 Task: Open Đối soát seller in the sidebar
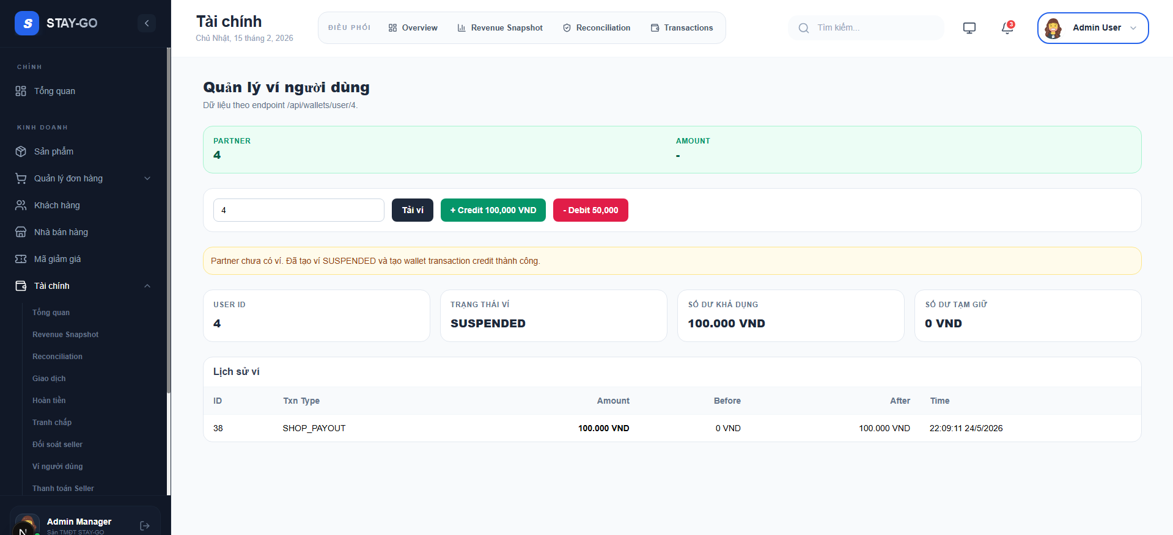coord(57,445)
